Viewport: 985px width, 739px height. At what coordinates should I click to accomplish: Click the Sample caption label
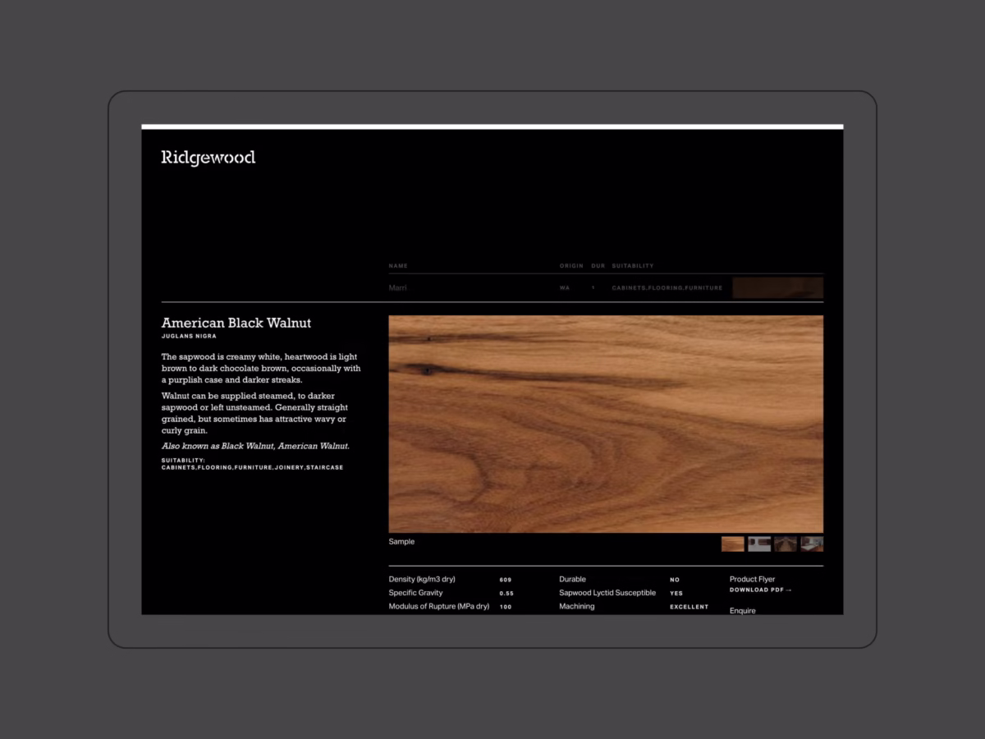[x=401, y=541]
